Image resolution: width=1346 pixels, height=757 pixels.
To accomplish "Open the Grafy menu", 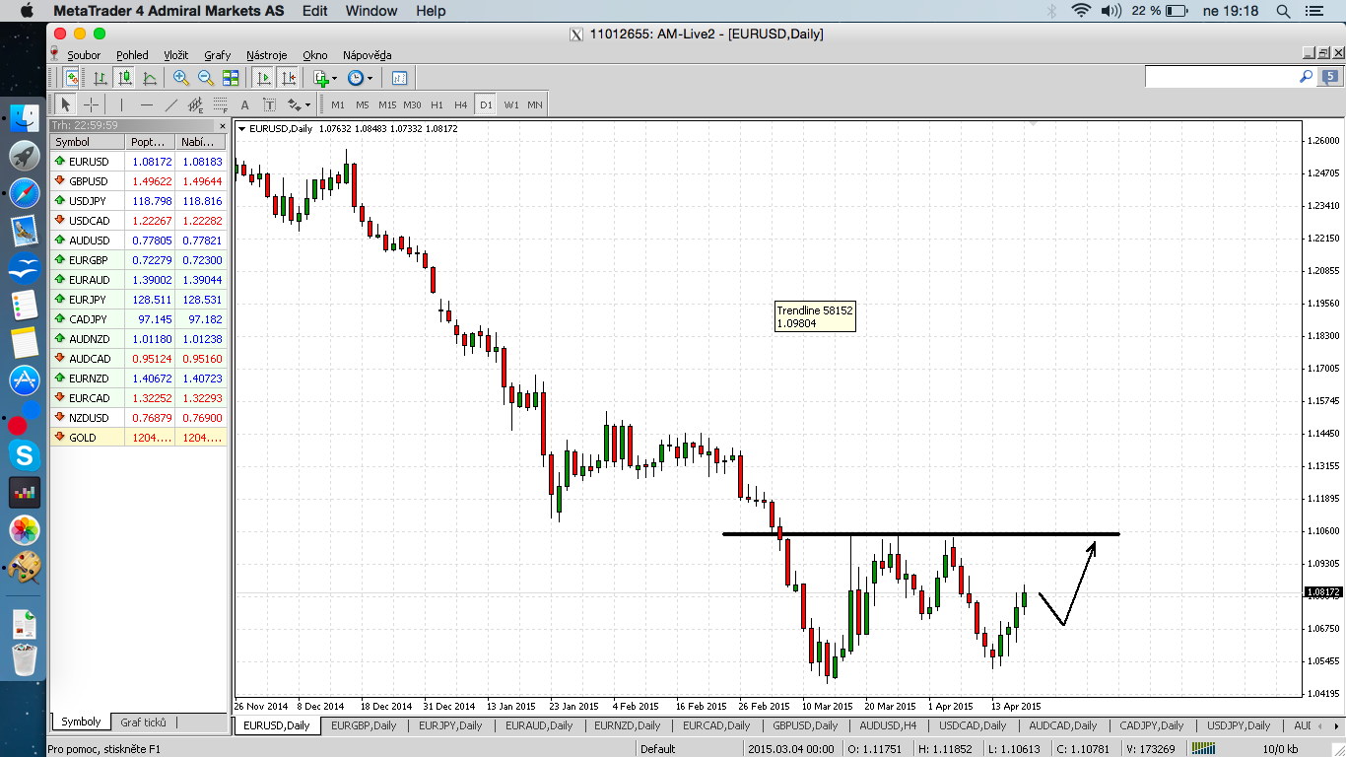I will click(217, 55).
